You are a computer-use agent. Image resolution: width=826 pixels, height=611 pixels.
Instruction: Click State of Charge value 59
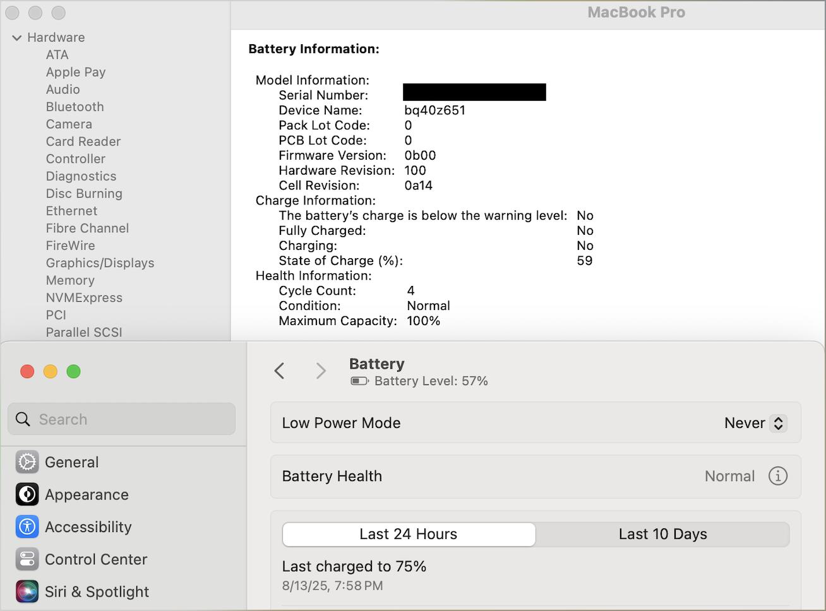(585, 261)
